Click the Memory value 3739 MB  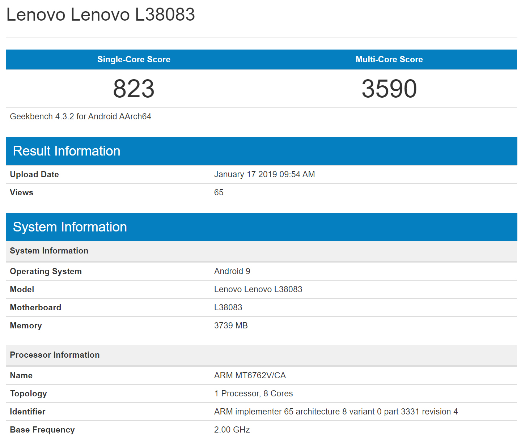(230, 325)
